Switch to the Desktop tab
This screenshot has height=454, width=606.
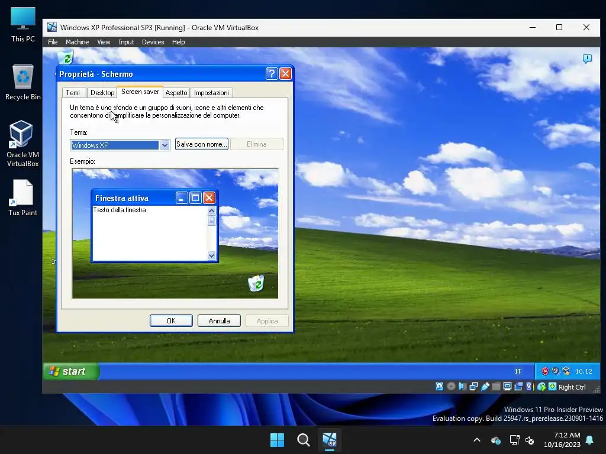pyautogui.click(x=102, y=93)
